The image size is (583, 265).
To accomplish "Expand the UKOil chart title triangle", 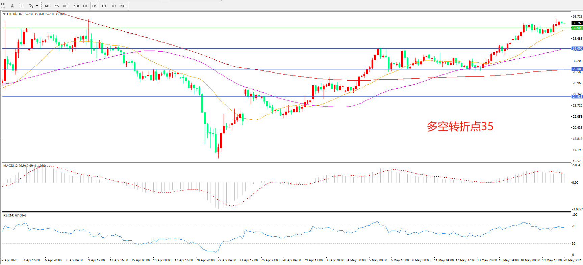I will click(4, 14).
